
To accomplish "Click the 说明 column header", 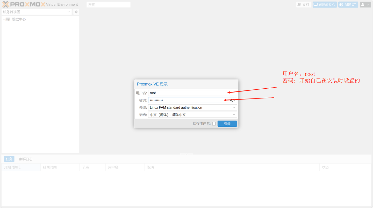I will [232, 167].
